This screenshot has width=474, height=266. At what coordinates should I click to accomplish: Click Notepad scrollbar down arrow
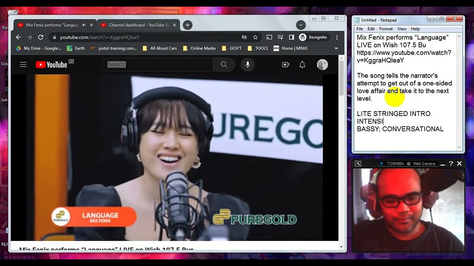[x=459, y=147]
